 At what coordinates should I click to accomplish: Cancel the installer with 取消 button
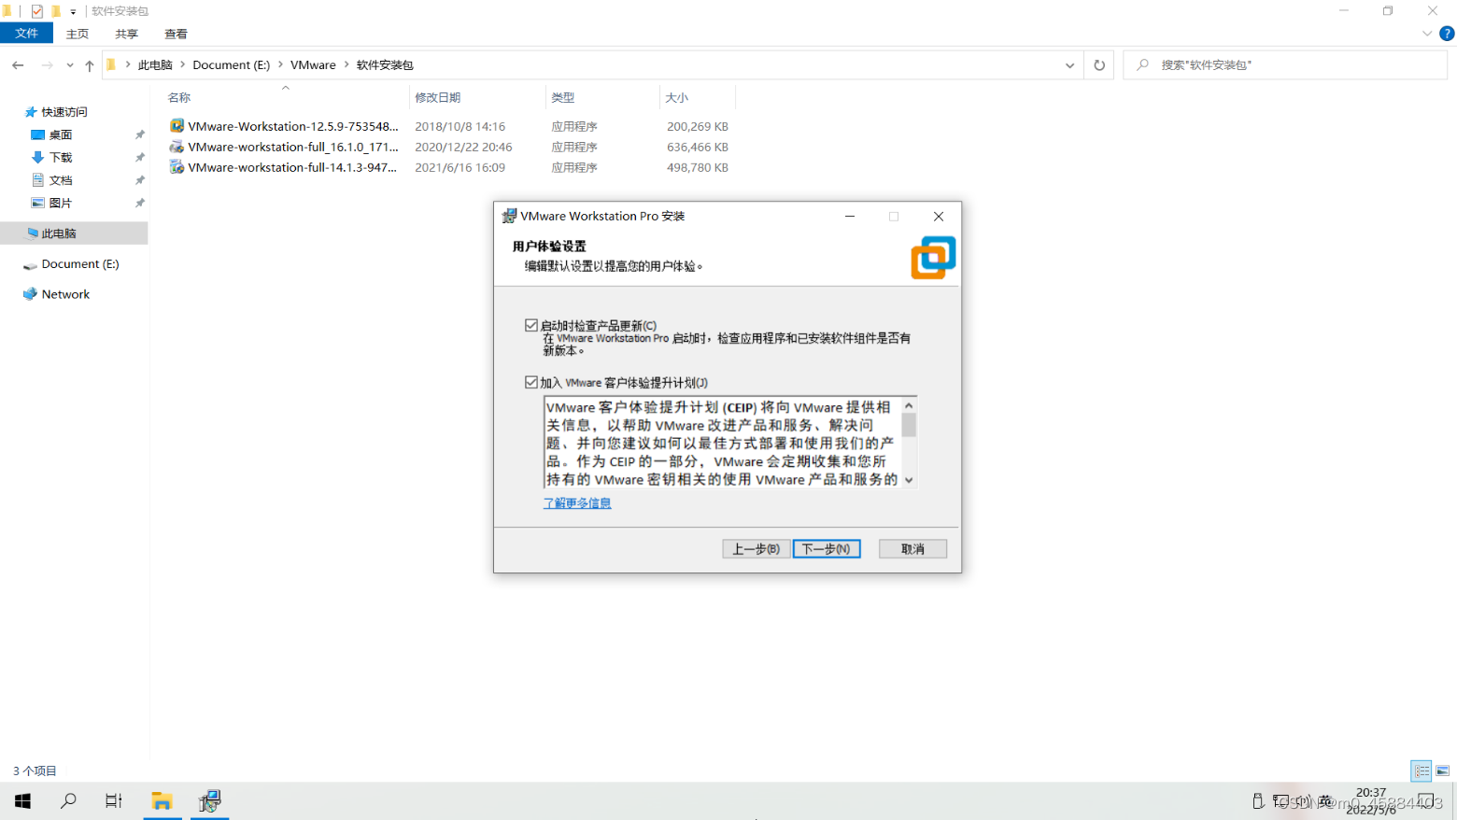tap(912, 549)
